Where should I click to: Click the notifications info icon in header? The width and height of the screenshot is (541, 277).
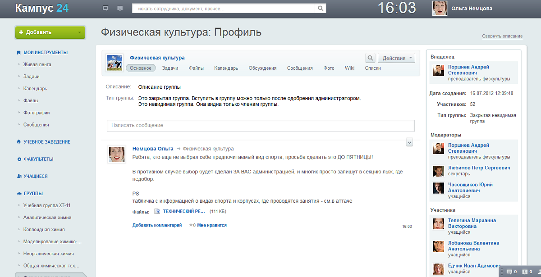(119, 9)
